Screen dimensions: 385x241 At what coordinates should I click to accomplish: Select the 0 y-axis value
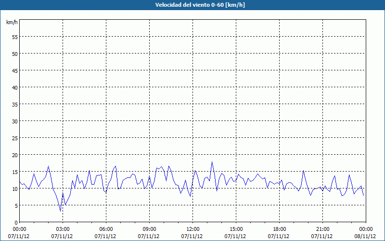[x=16, y=223]
